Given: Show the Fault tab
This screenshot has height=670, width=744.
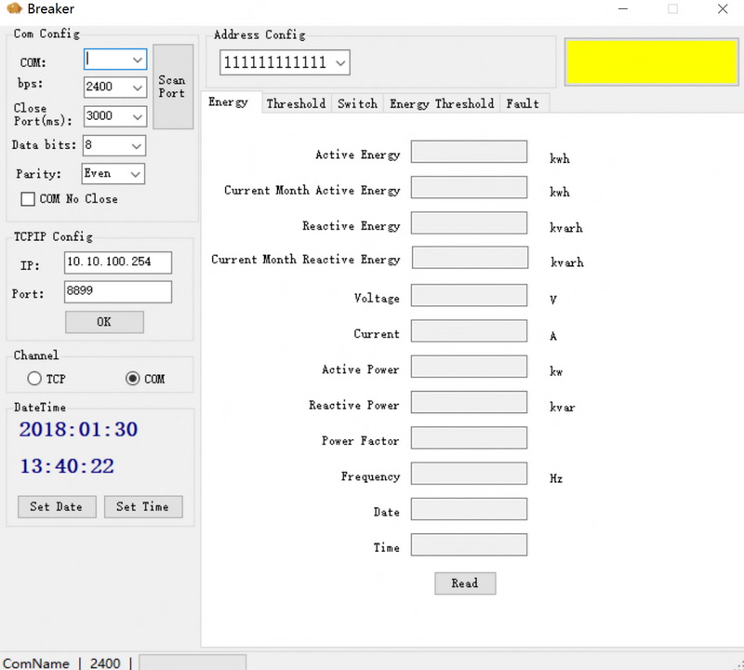Looking at the screenshot, I should click(523, 104).
